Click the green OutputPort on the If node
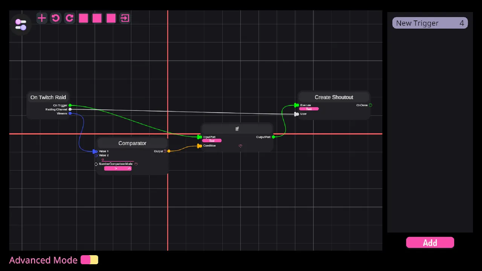This screenshot has height=271, width=482. tap(273, 137)
